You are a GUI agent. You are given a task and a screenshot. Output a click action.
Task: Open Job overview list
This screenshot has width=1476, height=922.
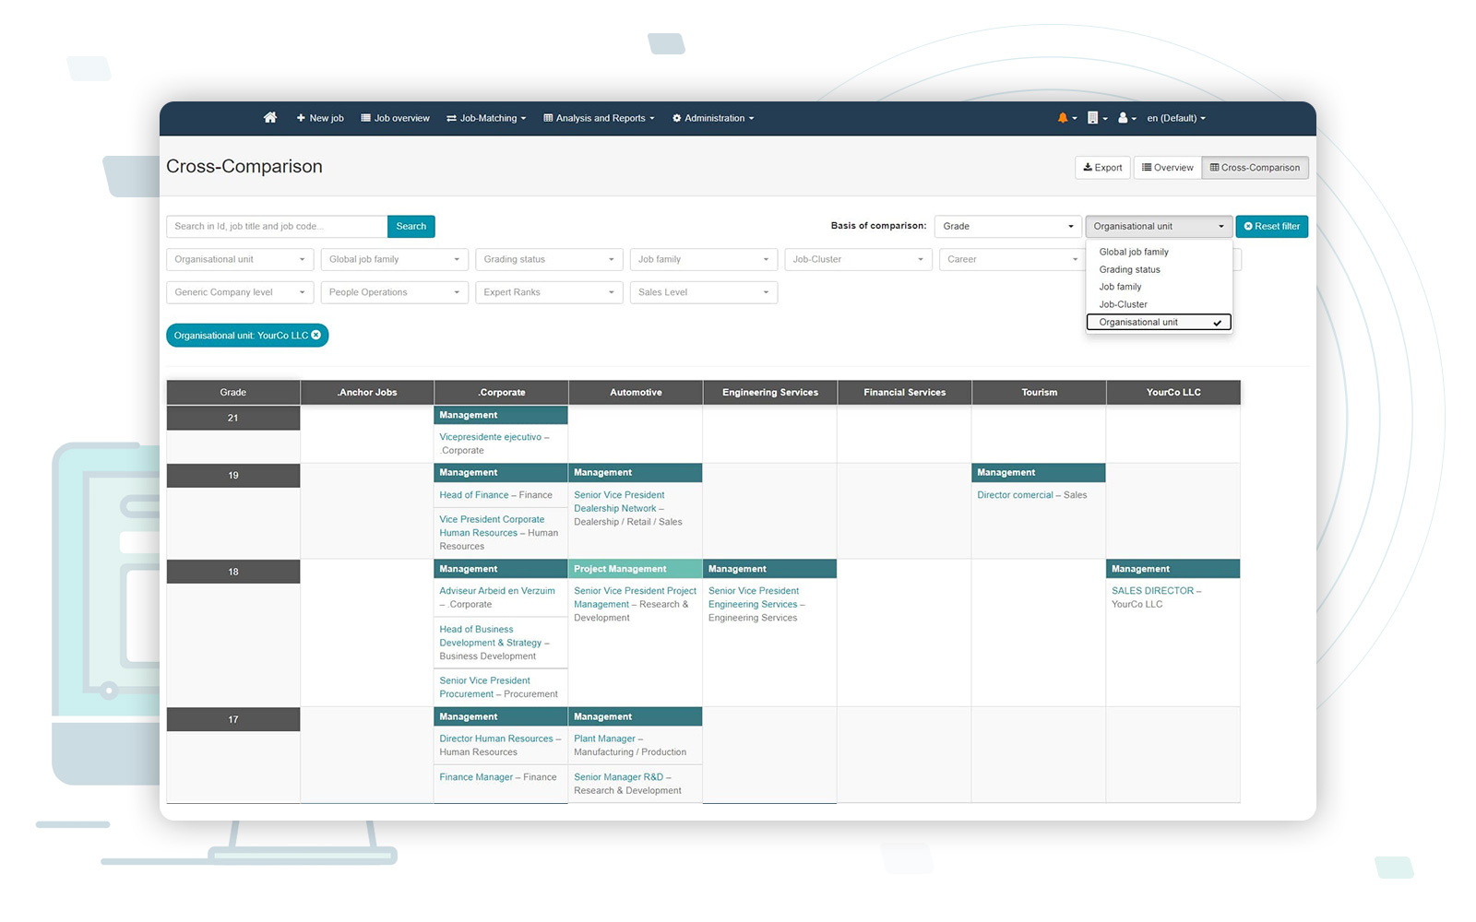(395, 118)
